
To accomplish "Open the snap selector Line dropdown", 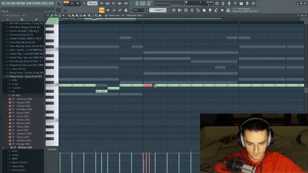I will tap(138, 10).
